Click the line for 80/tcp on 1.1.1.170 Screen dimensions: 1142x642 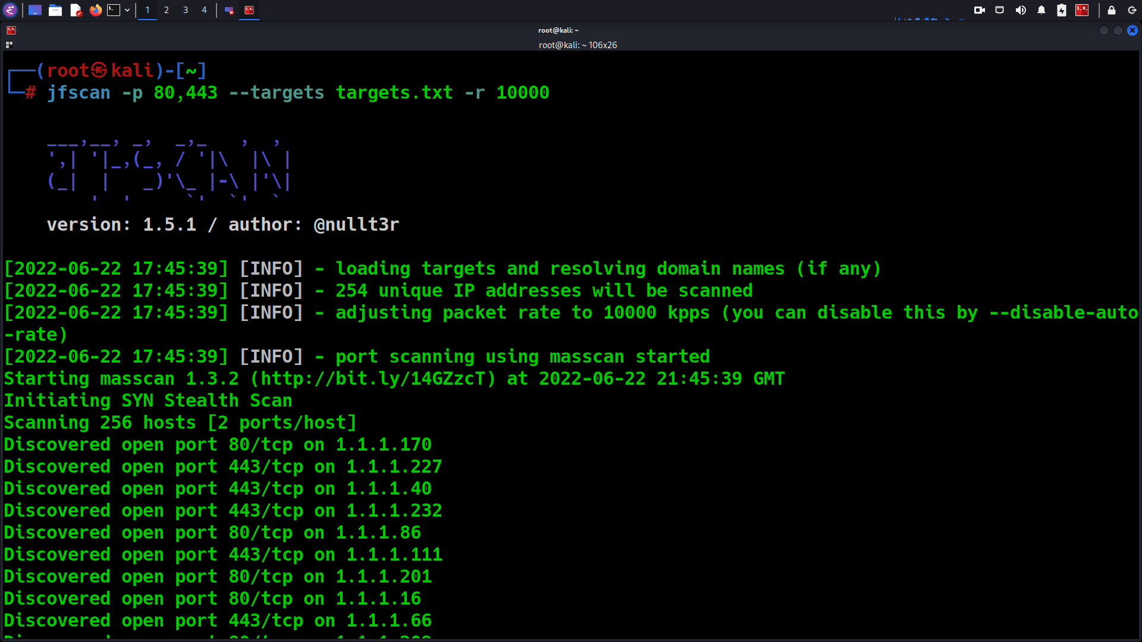click(218, 445)
